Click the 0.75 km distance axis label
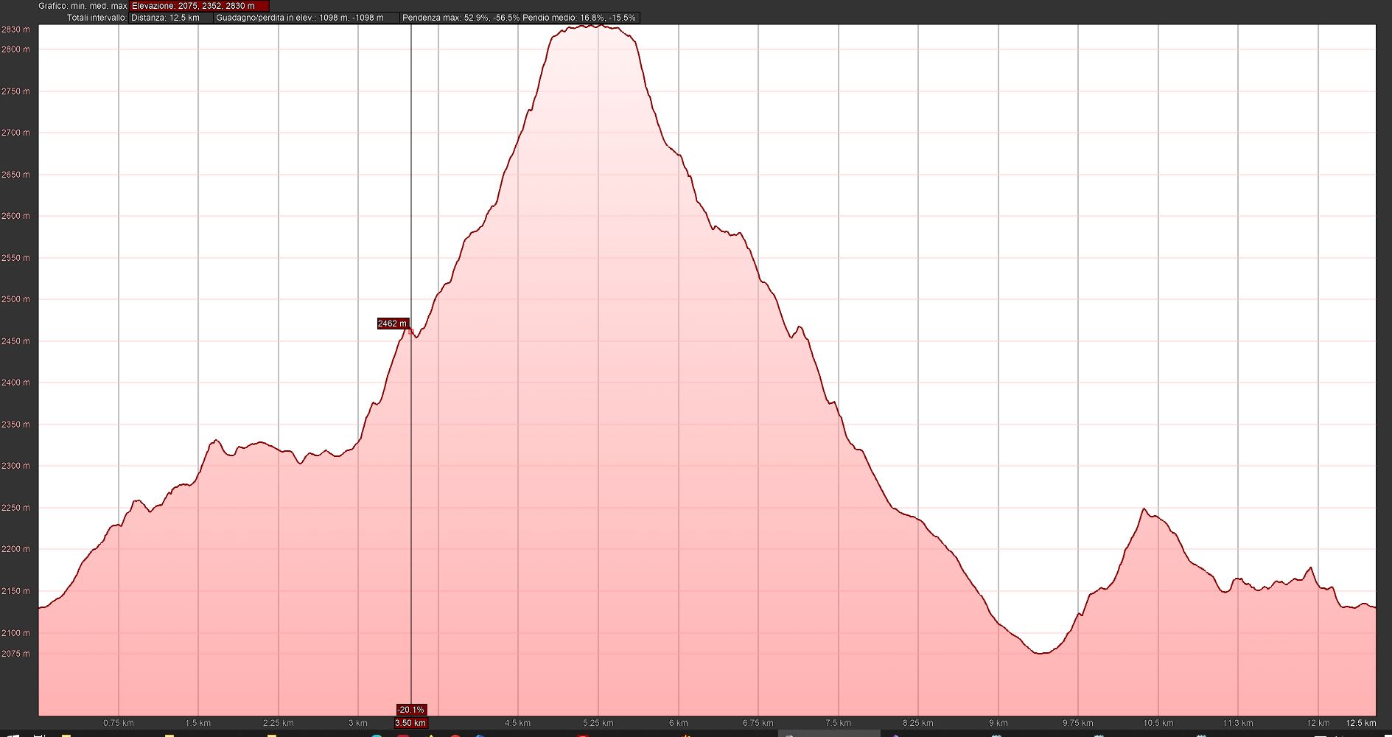This screenshot has height=737, width=1392. (x=118, y=723)
